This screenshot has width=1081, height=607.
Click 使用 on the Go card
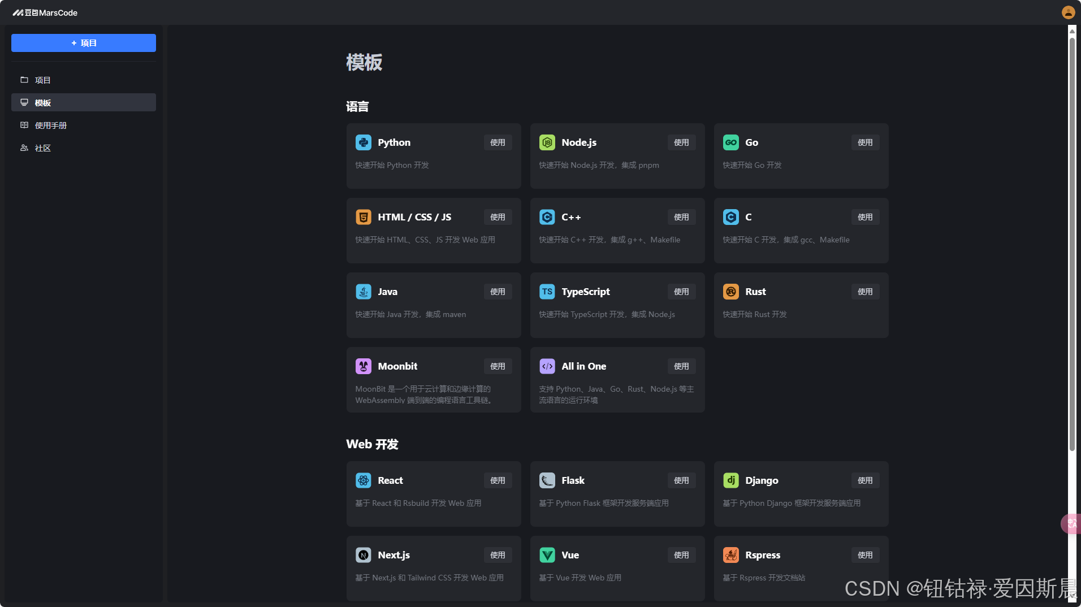pos(865,142)
